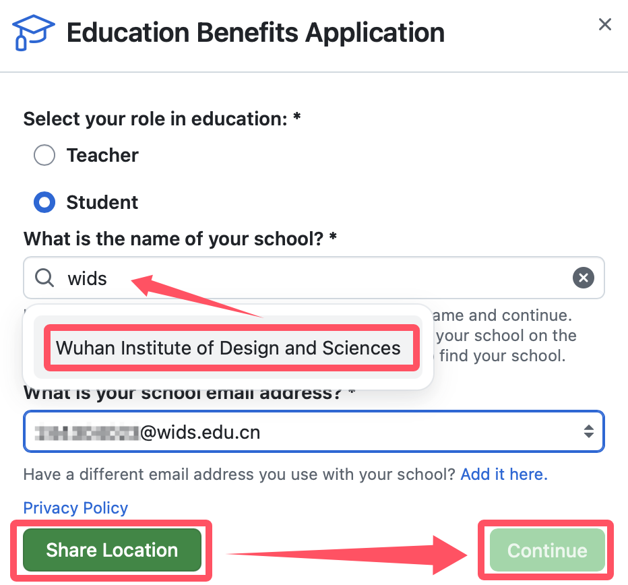
Task: Open the school email address dropdown
Action: [313, 432]
